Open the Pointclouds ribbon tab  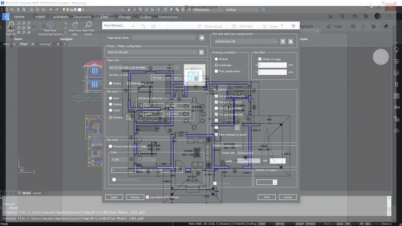tap(168, 17)
